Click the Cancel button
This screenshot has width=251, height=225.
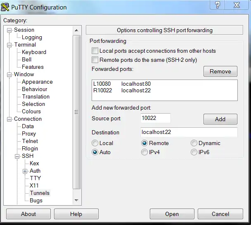[220, 214]
